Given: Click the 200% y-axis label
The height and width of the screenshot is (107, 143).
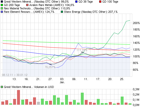Looking at the screenshot, I should [x=136, y=23].
